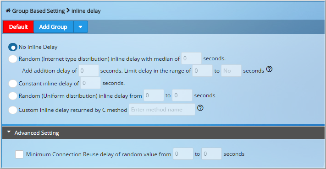Enable Minimum Connection Reuse delay checkbox
The image size is (326, 169).
coord(19,154)
